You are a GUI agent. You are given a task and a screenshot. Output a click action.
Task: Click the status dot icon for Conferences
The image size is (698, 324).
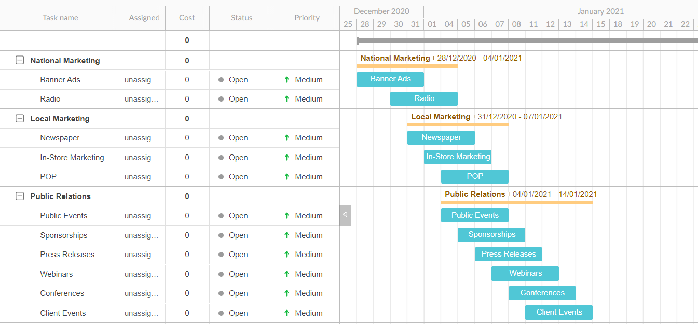click(x=221, y=293)
